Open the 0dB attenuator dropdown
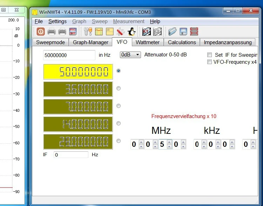The height and width of the screenshot is (206, 263). coord(130,55)
